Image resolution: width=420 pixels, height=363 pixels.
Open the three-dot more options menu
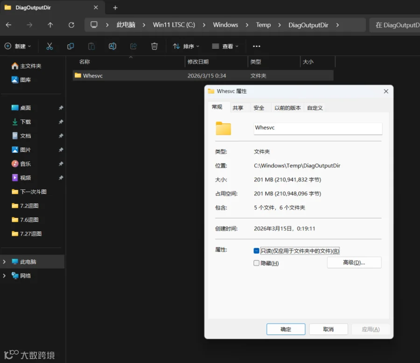[256, 46]
